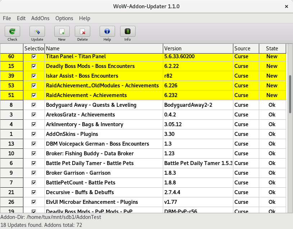Click the Info toolbar icon
Image resolution: width=293 pixels, height=229 pixels.
coord(128,31)
